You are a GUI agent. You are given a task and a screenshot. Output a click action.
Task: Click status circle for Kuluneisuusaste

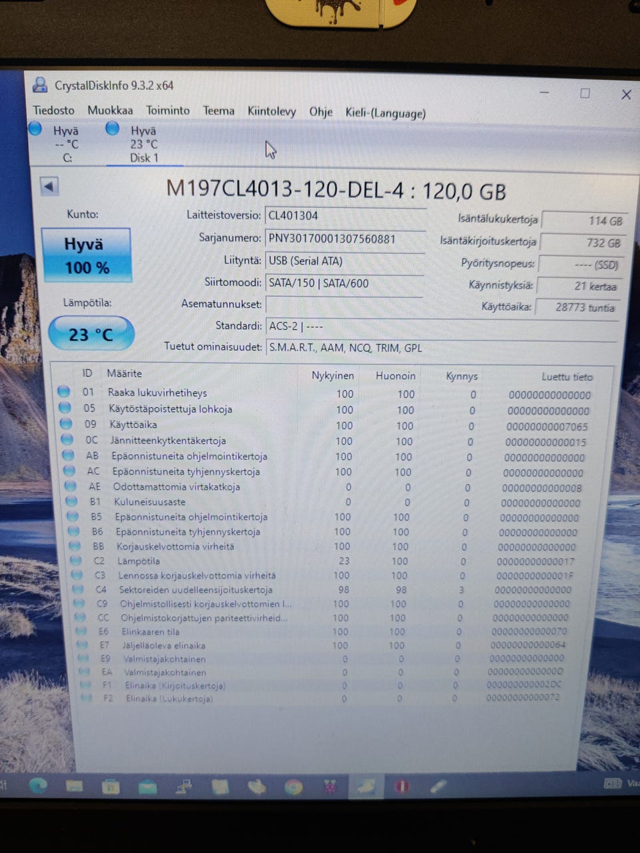[71, 501]
